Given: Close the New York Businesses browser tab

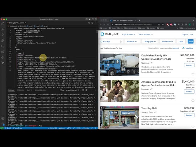Looking at the screenshot, I should pyautogui.click(x=135, y=21).
